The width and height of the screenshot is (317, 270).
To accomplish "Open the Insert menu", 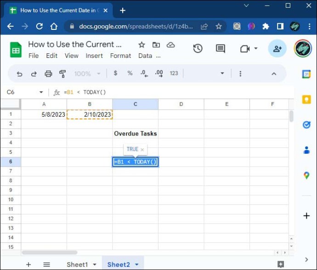I will (x=94, y=56).
